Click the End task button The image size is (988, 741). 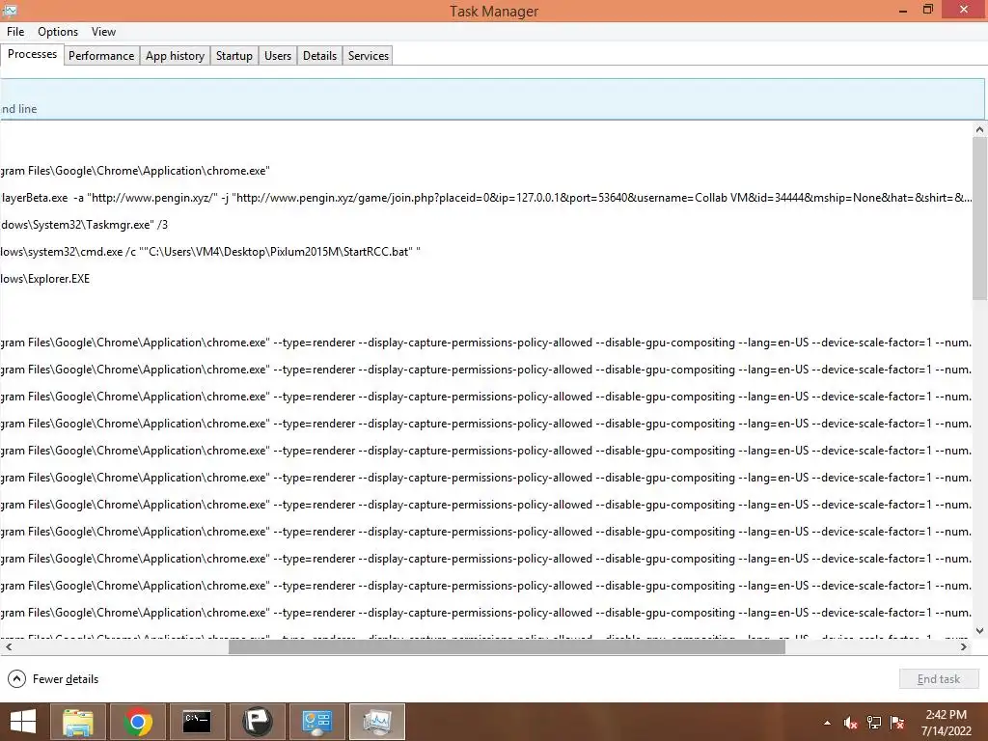coord(938,678)
